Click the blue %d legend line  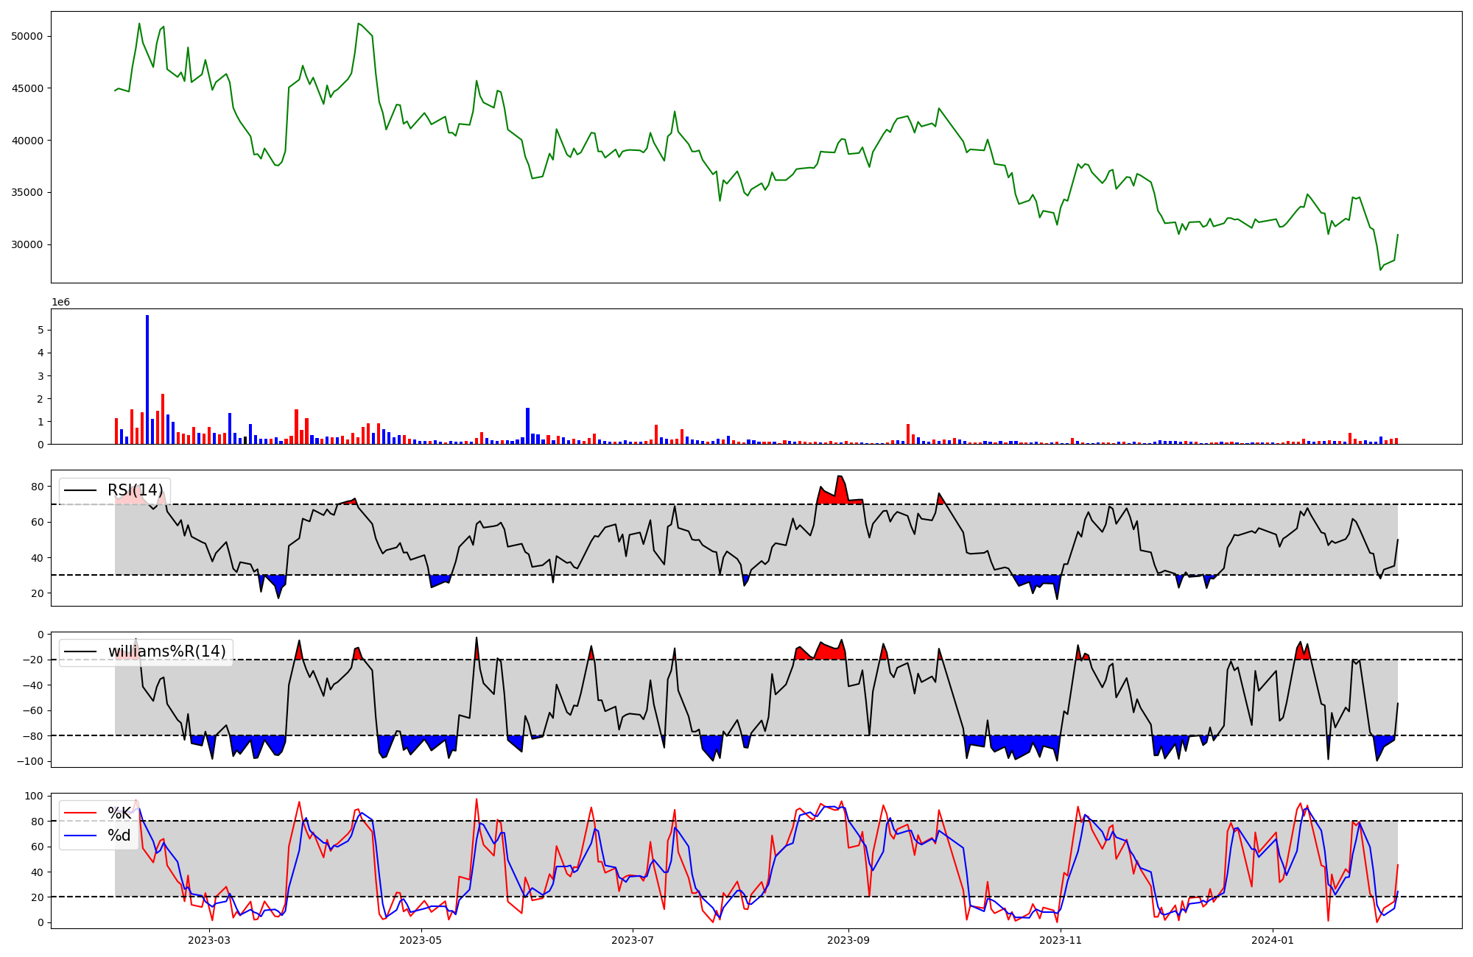point(80,836)
